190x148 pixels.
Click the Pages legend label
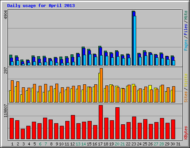pos(186,45)
